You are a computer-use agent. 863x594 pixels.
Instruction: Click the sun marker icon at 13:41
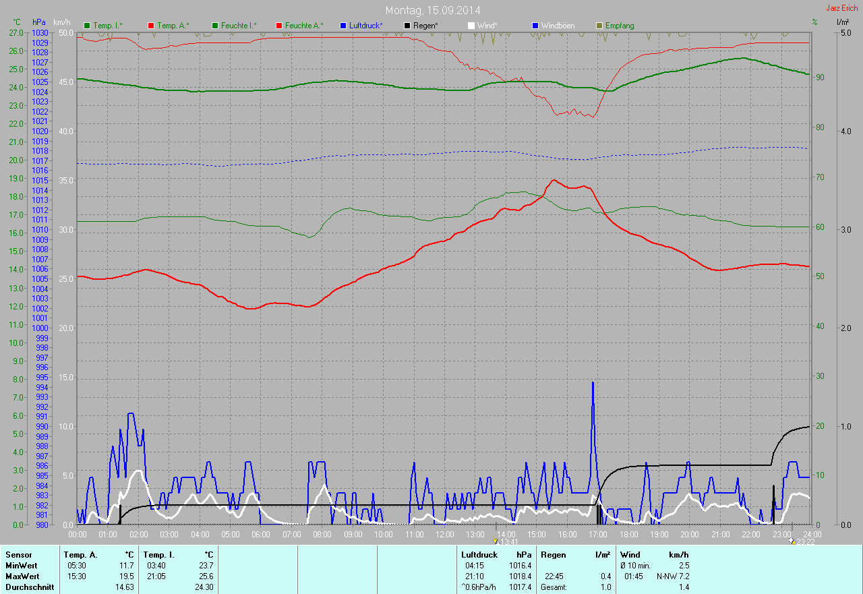click(496, 541)
